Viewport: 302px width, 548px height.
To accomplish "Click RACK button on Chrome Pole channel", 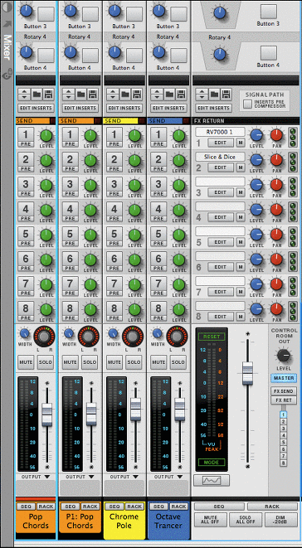I will (x=134, y=507).
